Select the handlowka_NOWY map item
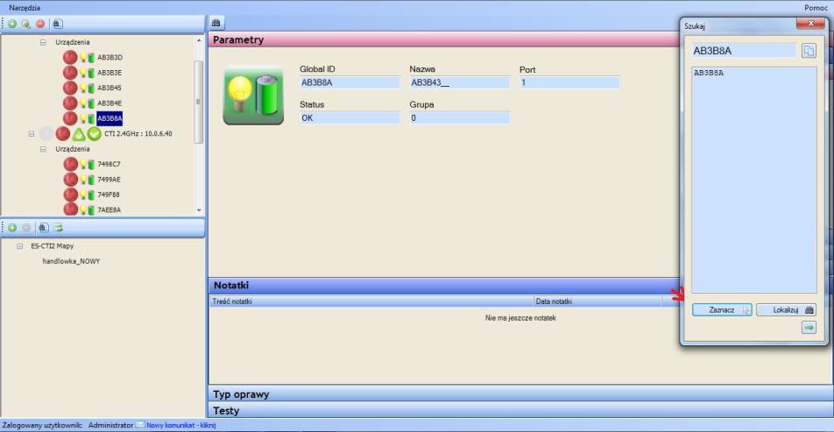 [x=71, y=261]
